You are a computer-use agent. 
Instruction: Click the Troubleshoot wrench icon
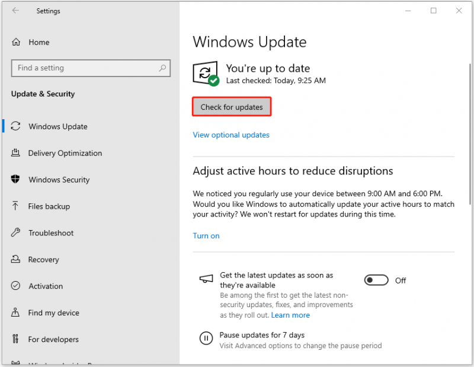[16, 232]
